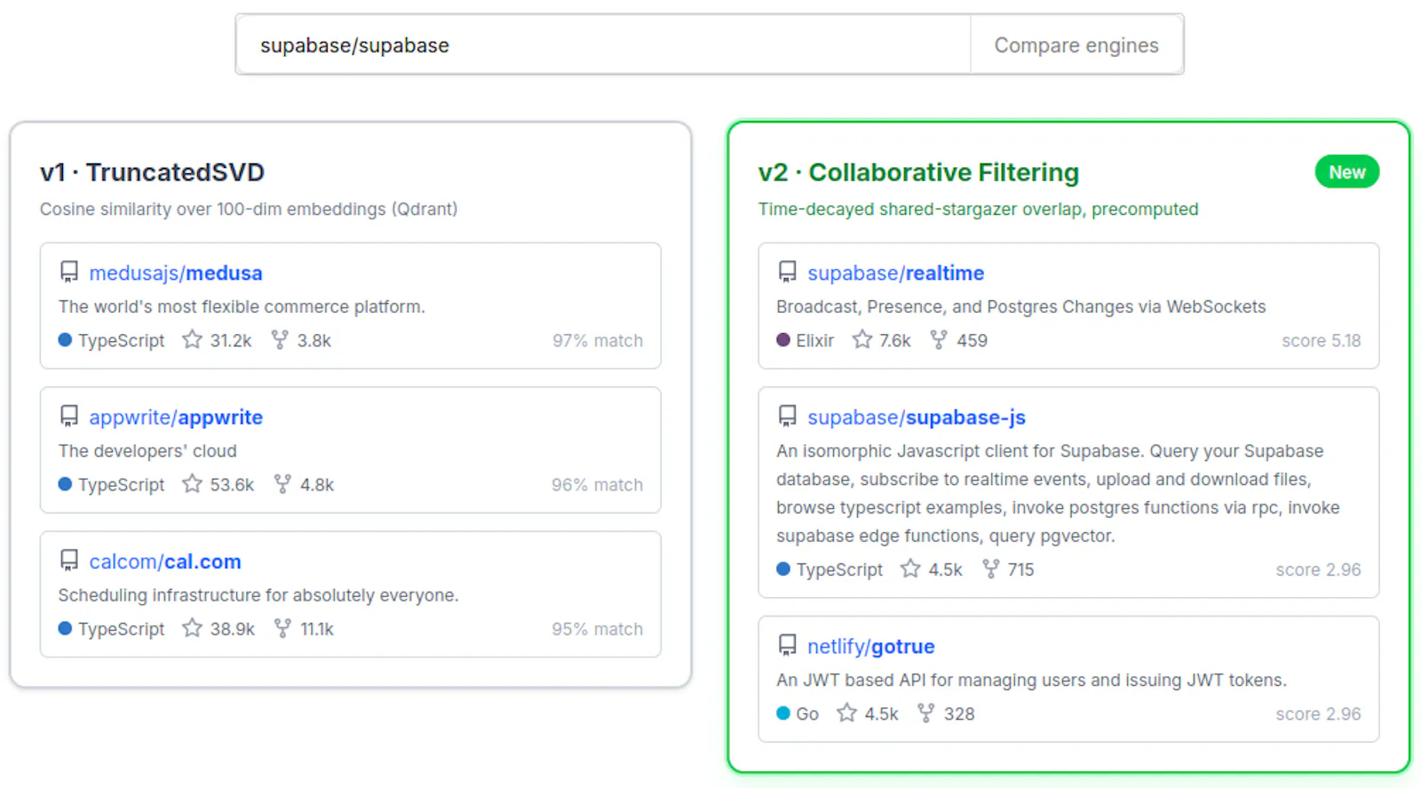The height and width of the screenshot is (788, 1421).
Task: Click the Compare engines button
Action: (x=1076, y=44)
